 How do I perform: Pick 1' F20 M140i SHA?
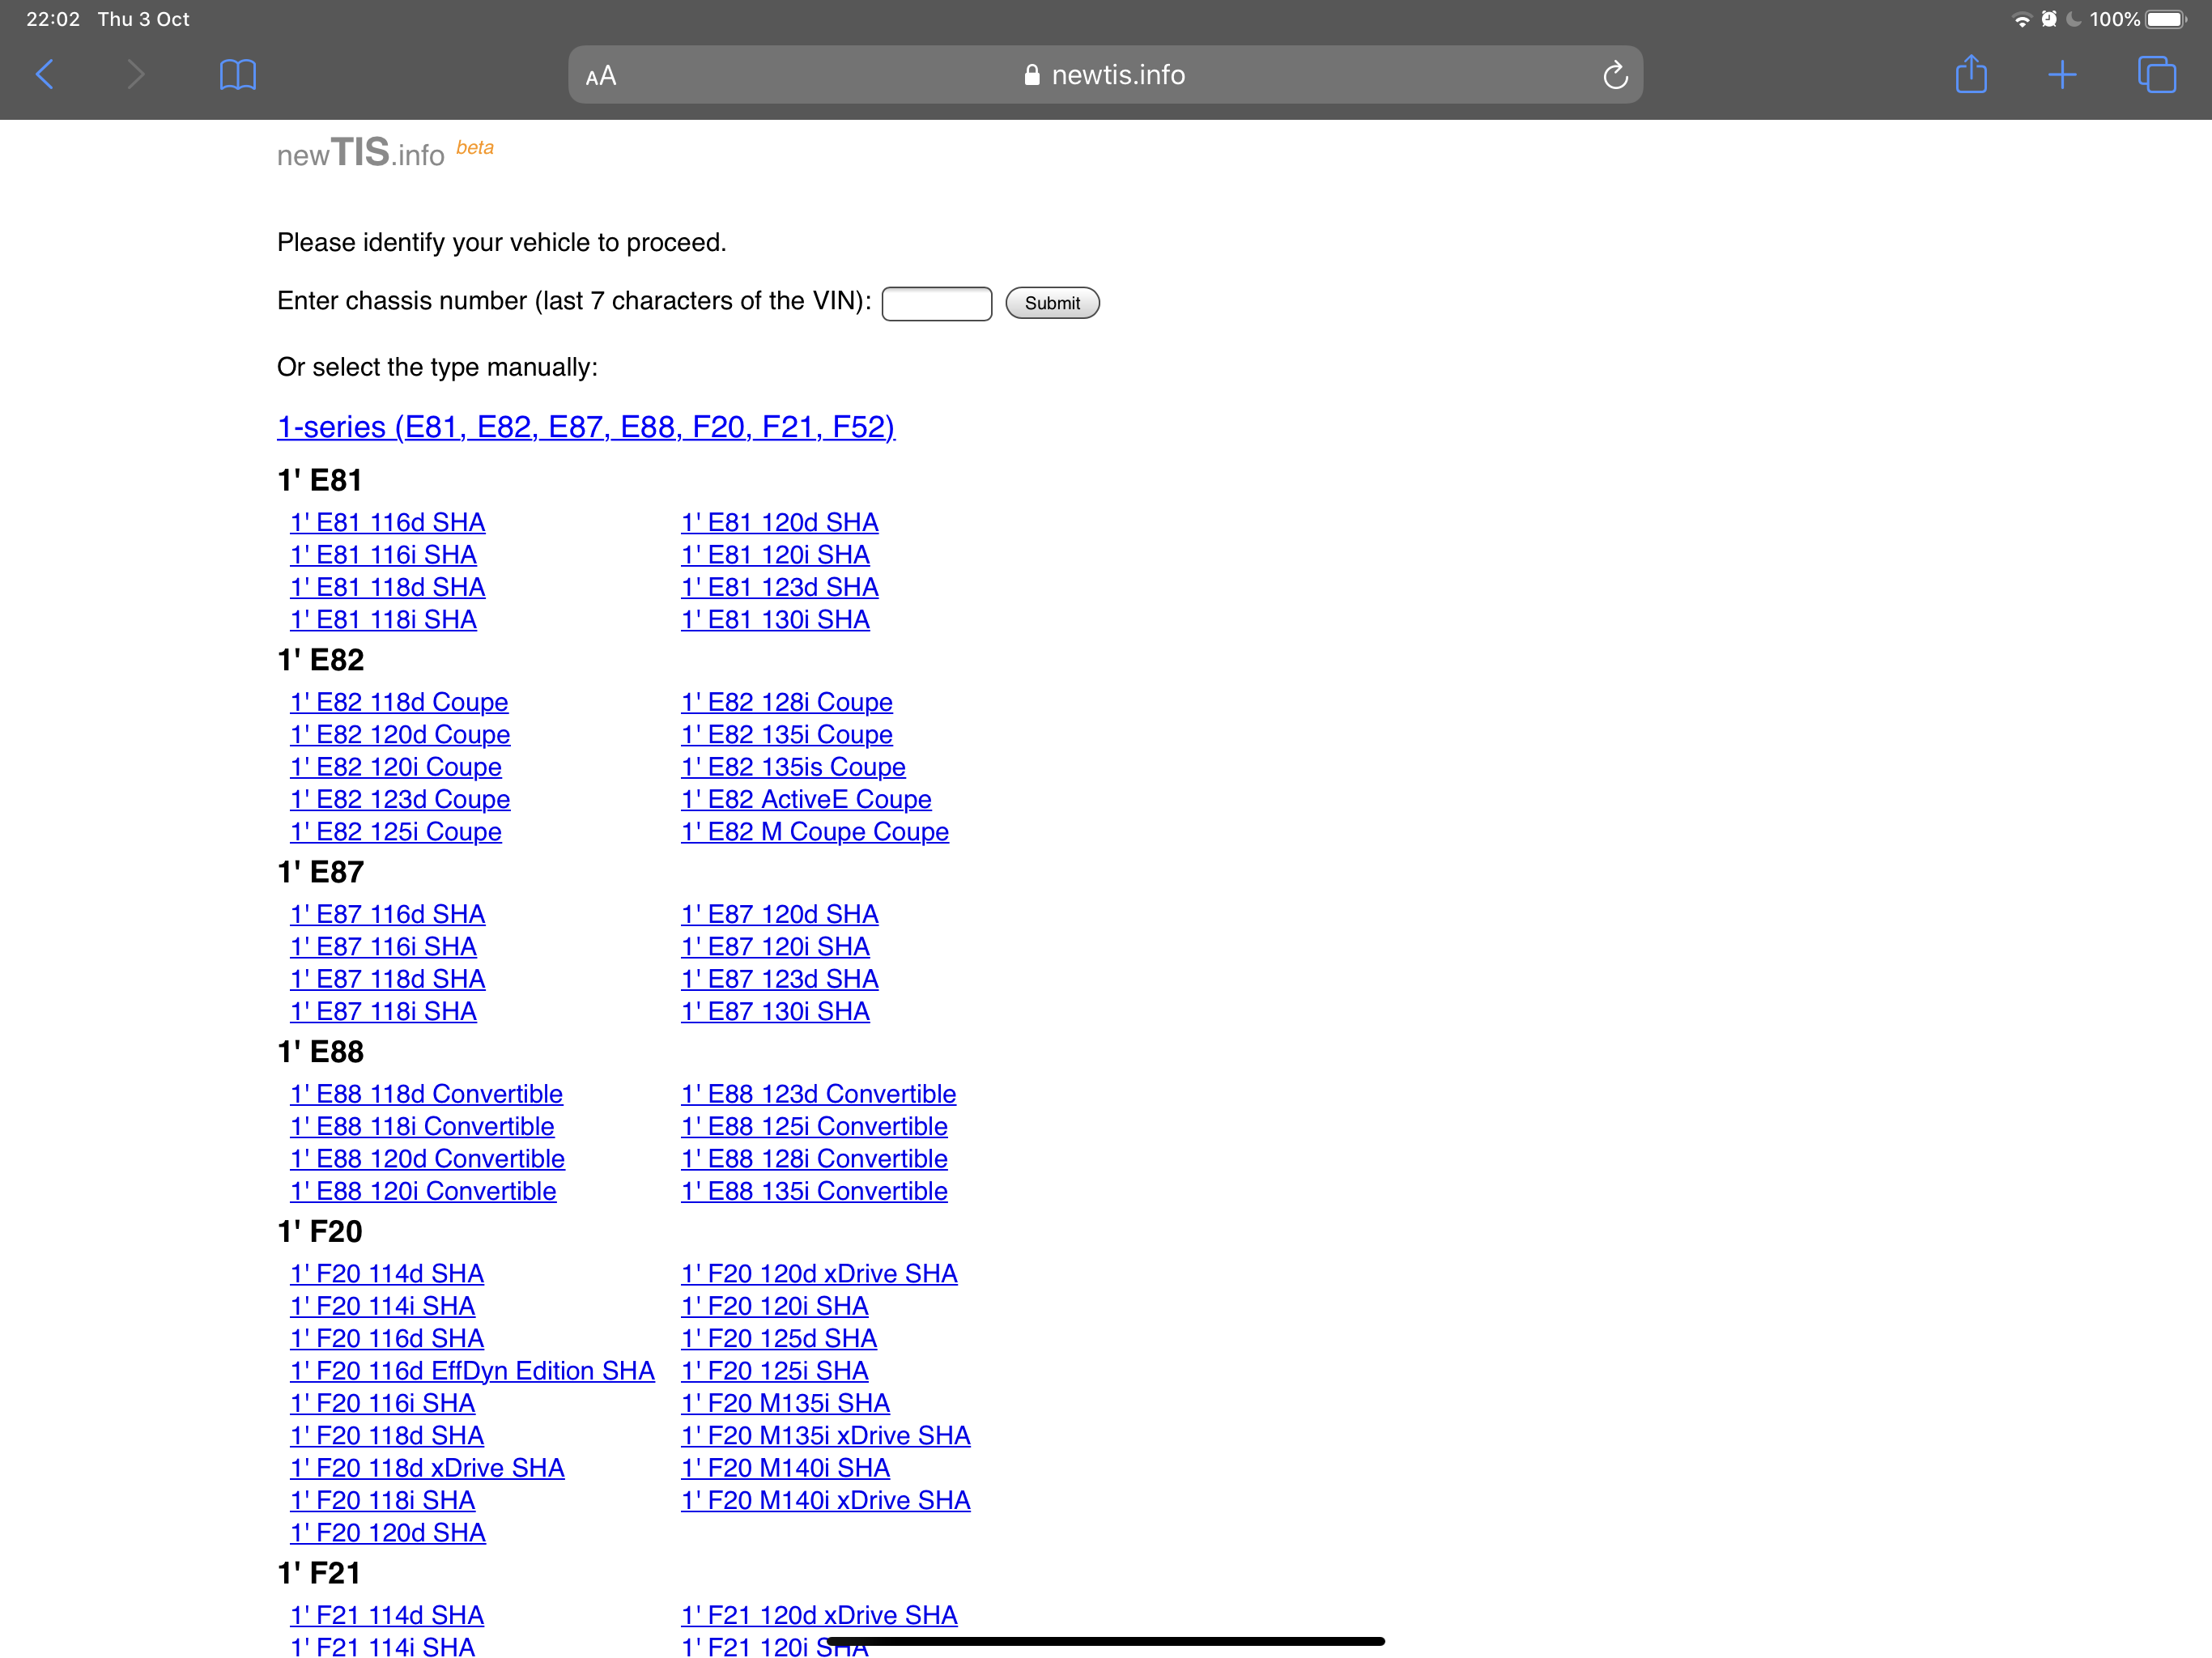coord(786,1468)
